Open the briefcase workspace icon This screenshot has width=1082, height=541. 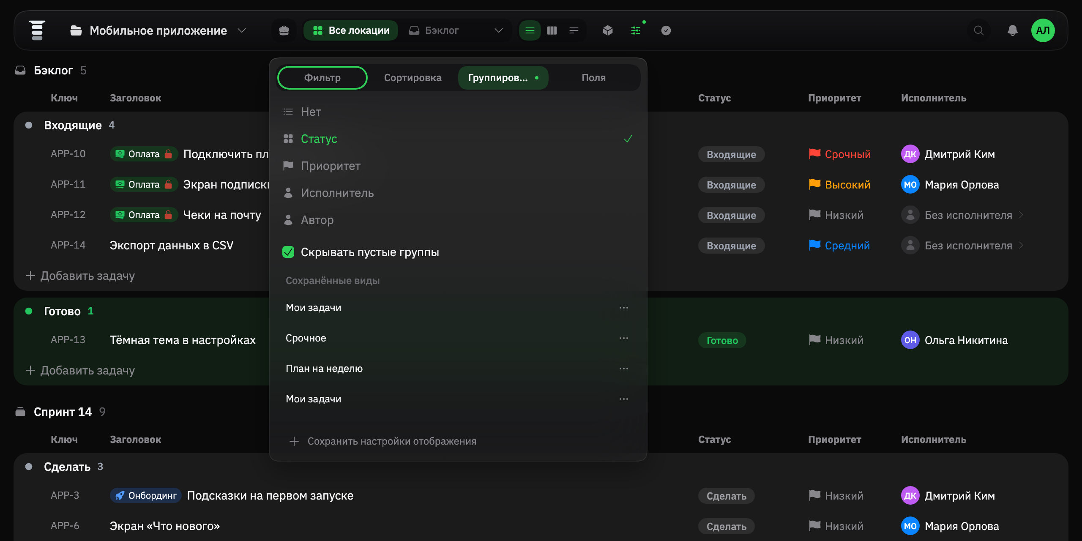(x=284, y=30)
